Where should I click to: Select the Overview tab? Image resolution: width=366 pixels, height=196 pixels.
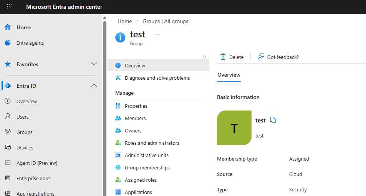(x=229, y=75)
